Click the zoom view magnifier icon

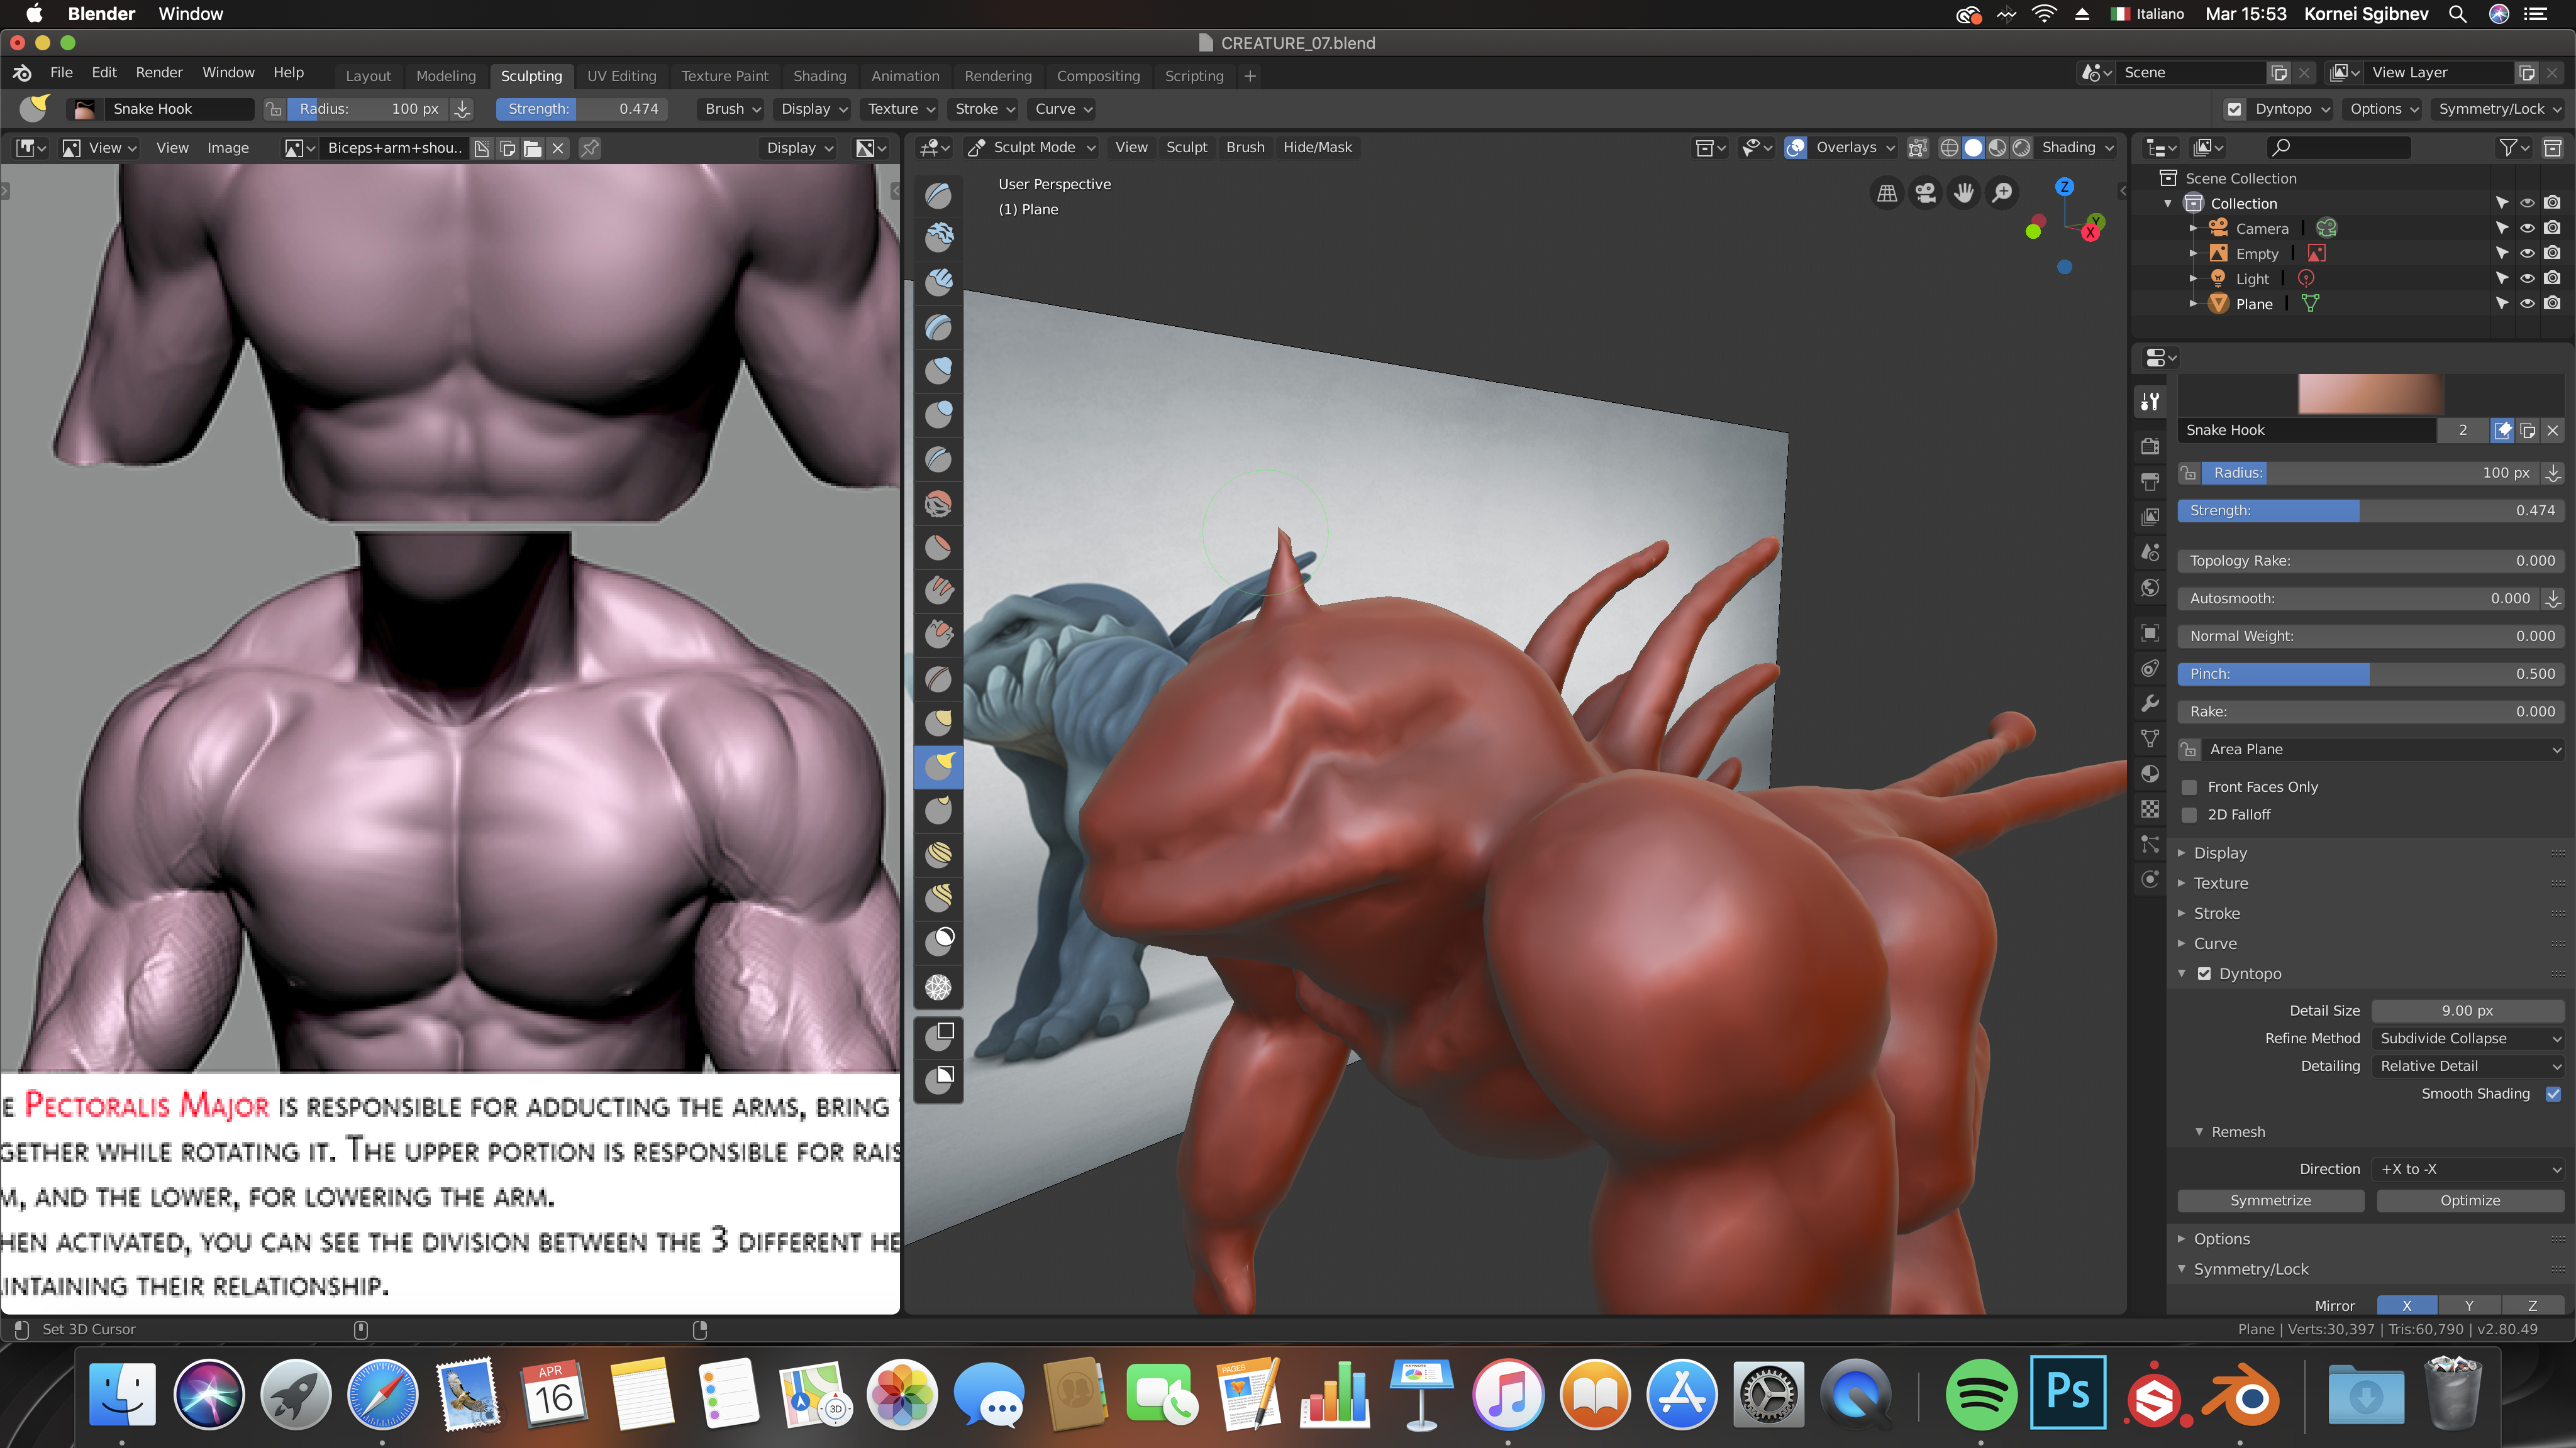click(x=2002, y=193)
